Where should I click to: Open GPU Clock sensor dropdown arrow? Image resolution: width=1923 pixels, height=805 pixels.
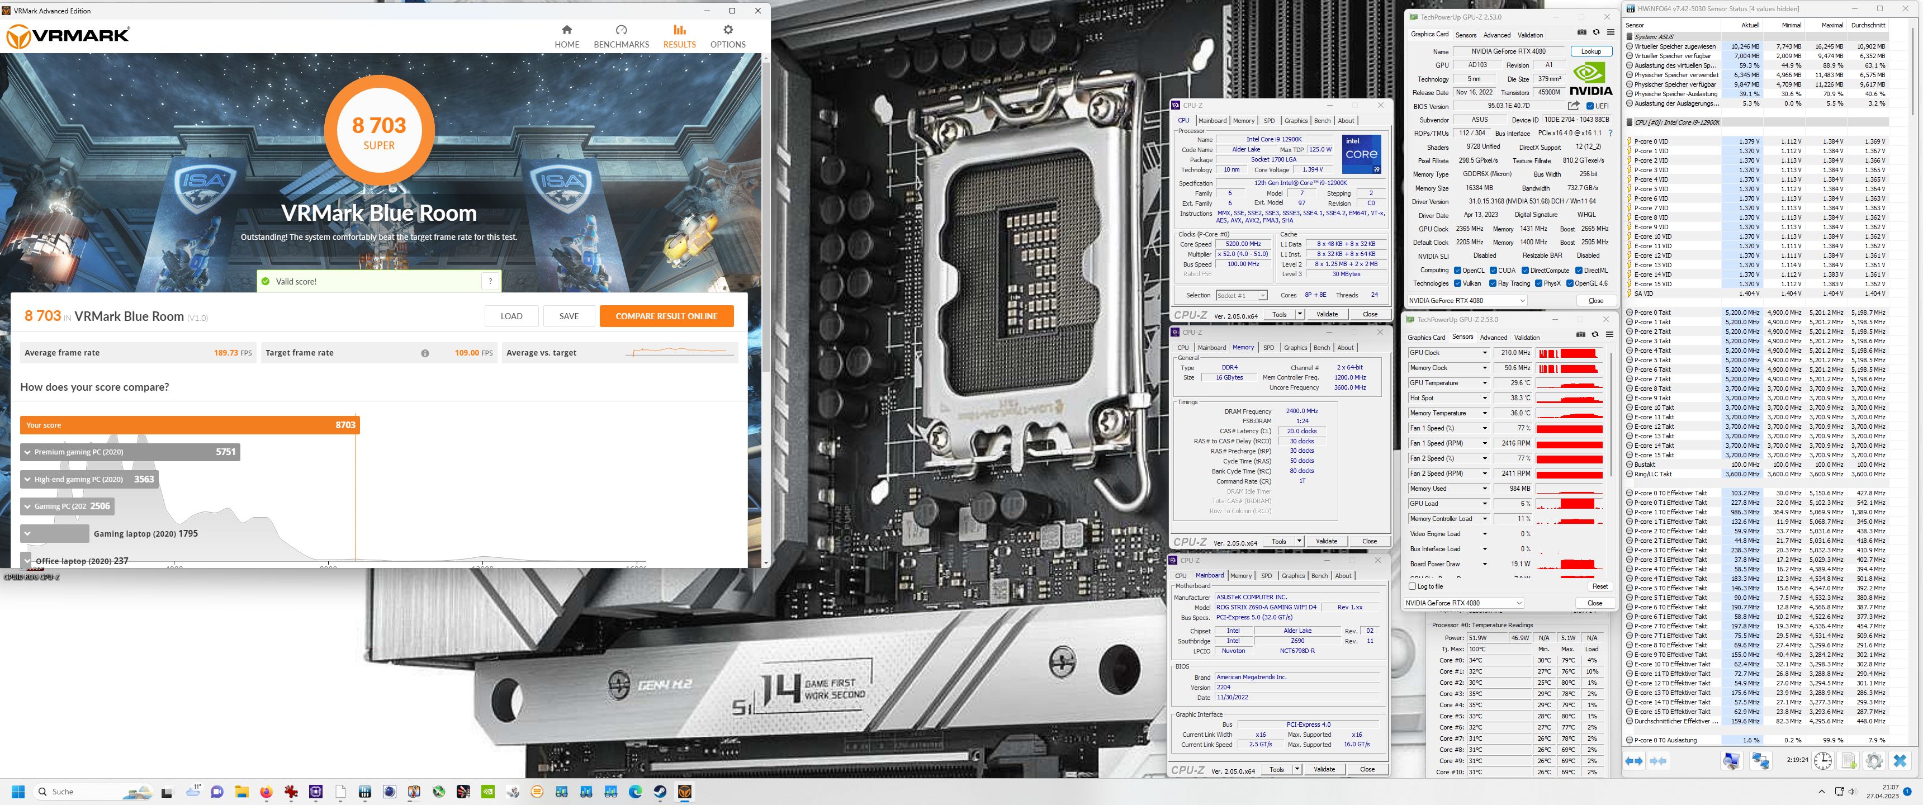coord(1484,353)
